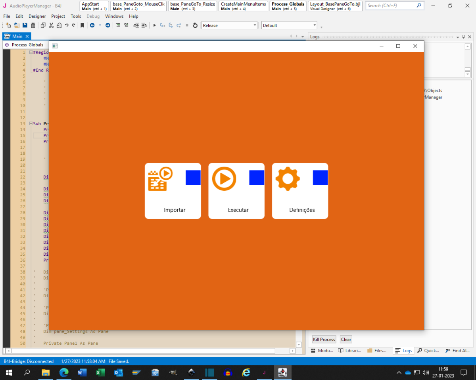The width and height of the screenshot is (476, 380).
Task: Click the code editor horizontal scrollbar
Action: [x=143, y=351]
